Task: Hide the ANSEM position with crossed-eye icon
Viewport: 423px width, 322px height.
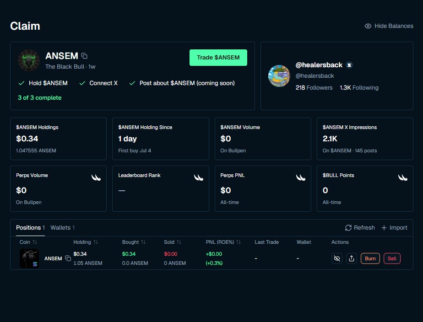Action: pos(336,258)
